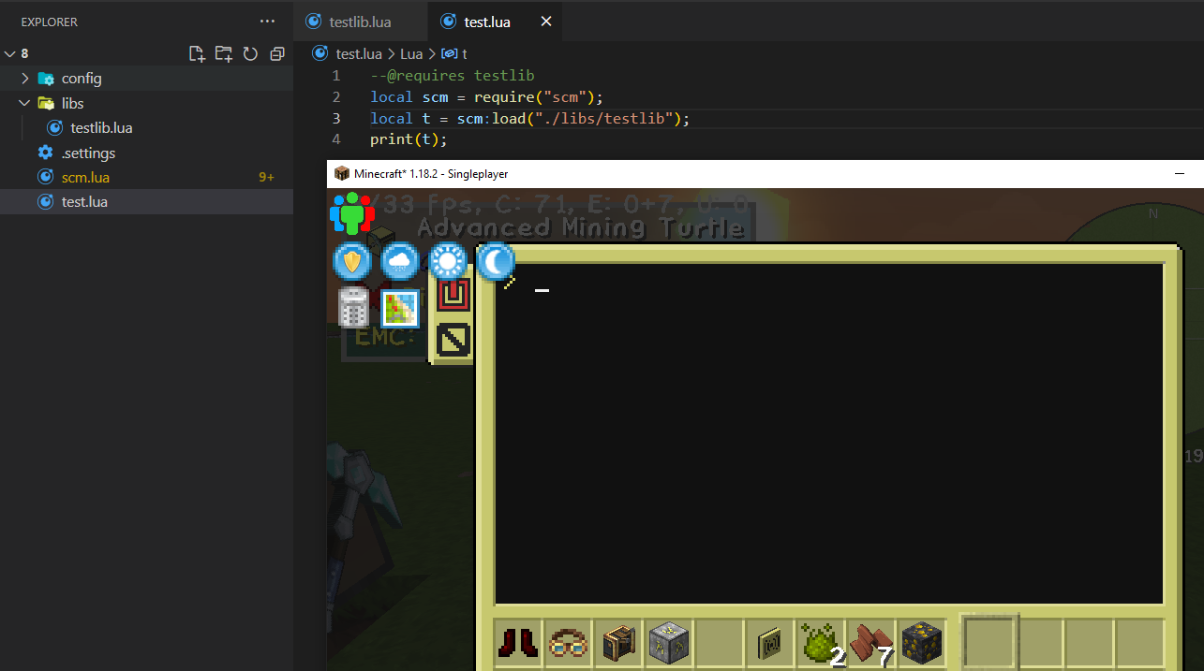Switch to the testlib.lua editor tab
This screenshot has height=671, width=1204.
(360, 22)
